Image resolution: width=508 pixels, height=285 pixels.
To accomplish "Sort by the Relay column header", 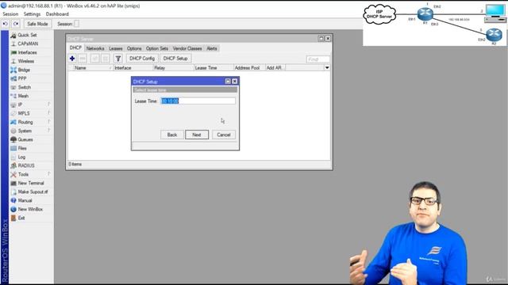I will [x=173, y=68].
